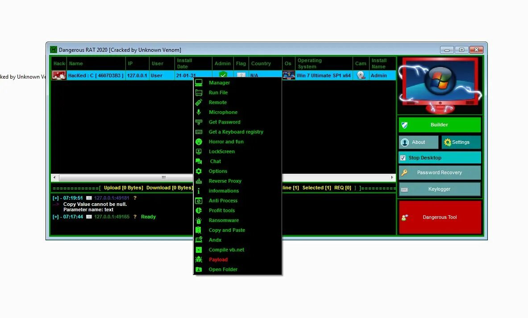Click the 'Ready' log status text

click(148, 217)
